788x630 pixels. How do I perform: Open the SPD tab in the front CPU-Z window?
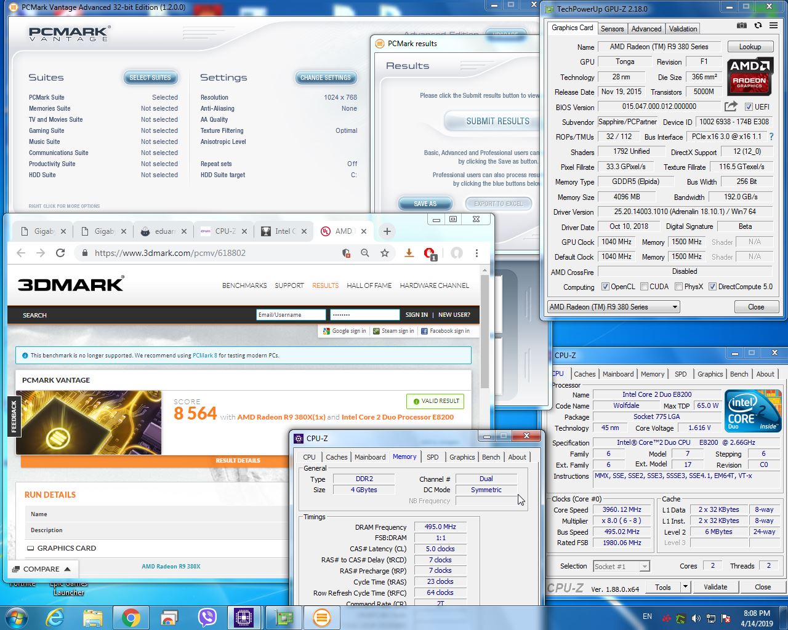[433, 457]
